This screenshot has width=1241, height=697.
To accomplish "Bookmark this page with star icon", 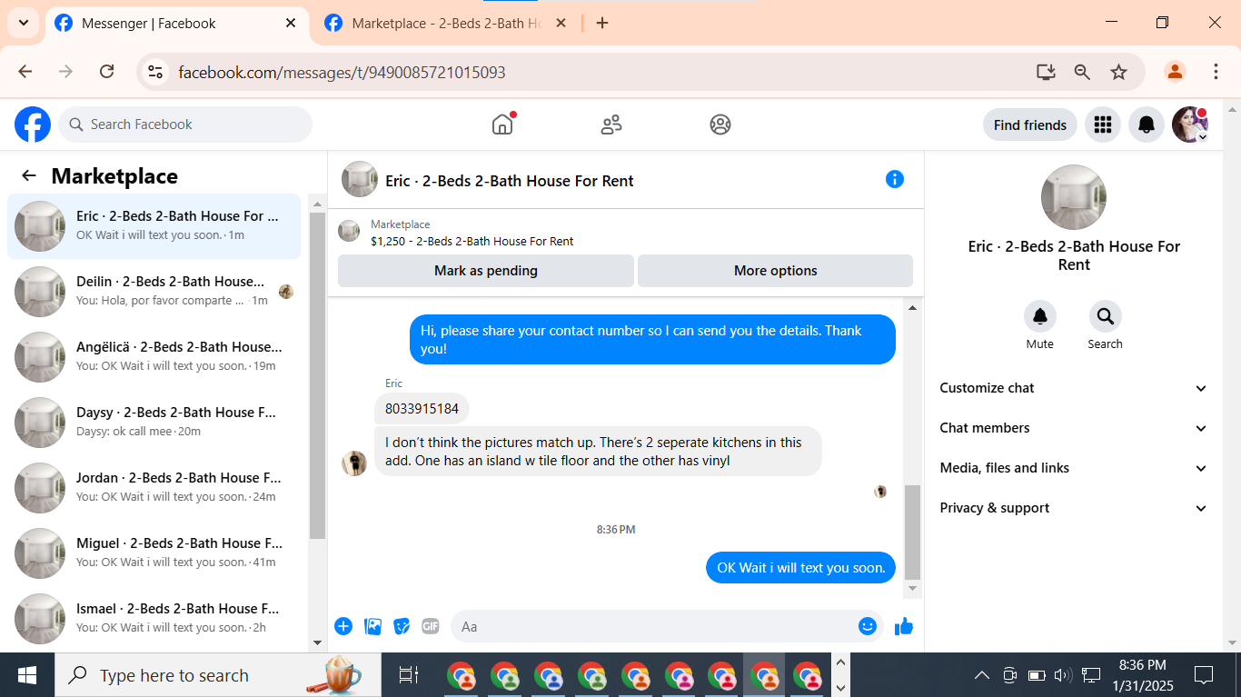I will click(x=1118, y=72).
